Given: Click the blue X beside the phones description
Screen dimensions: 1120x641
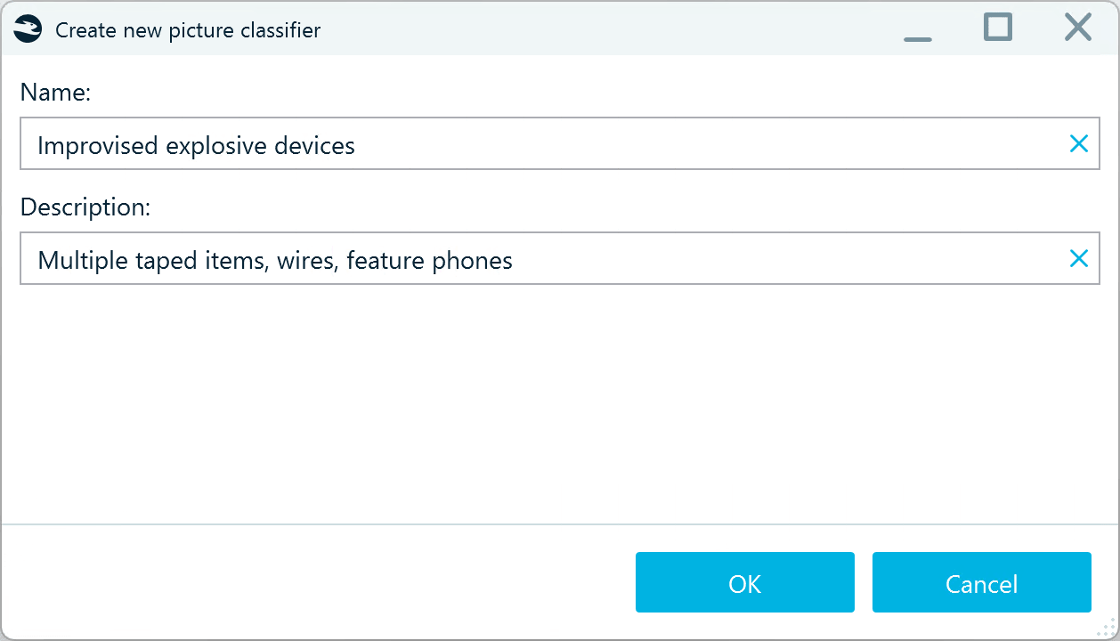Looking at the screenshot, I should (x=1079, y=258).
